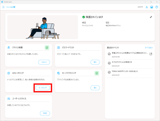Open the subscription card icon in header
Image resolution: width=160 pixels, height=121 pixels.
click(152, 7)
